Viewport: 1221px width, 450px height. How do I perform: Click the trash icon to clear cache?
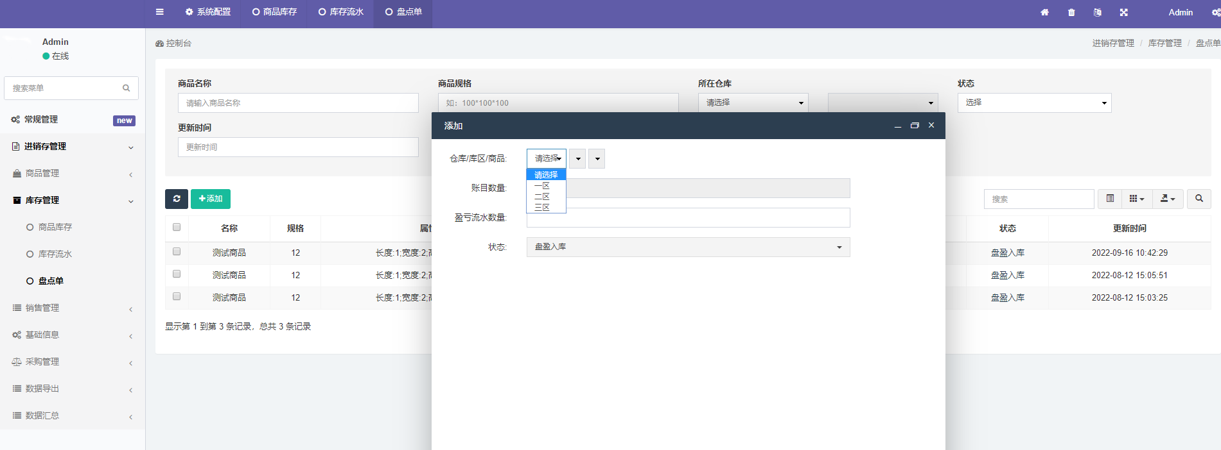pyautogui.click(x=1071, y=12)
